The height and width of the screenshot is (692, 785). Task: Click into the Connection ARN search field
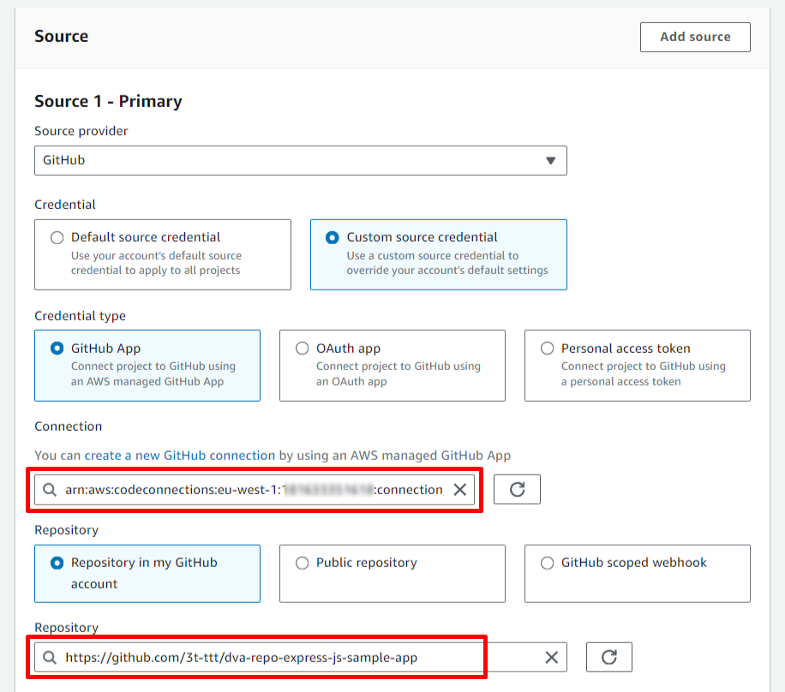[254, 489]
